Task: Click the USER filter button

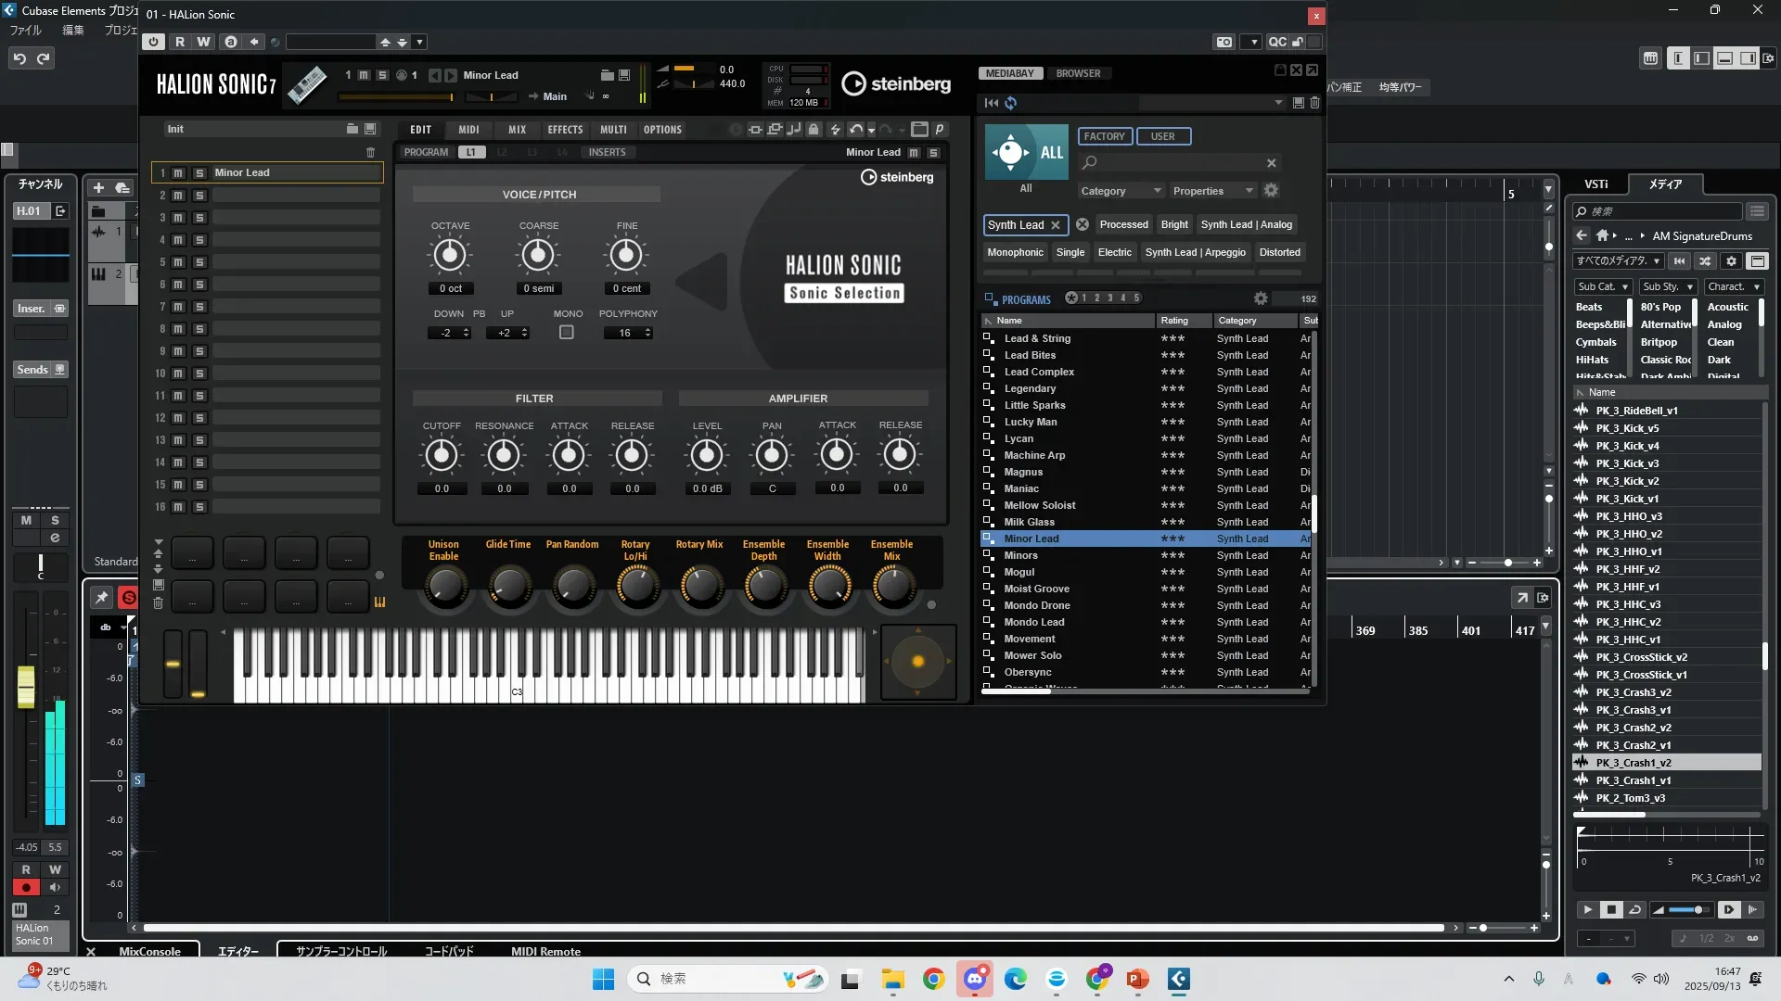Action: (1162, 136)
